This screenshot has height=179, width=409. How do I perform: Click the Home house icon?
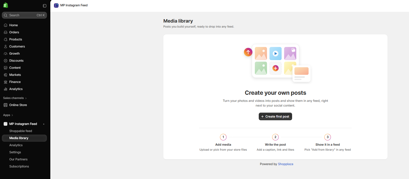pyautogui.click(x=6, y=25)
